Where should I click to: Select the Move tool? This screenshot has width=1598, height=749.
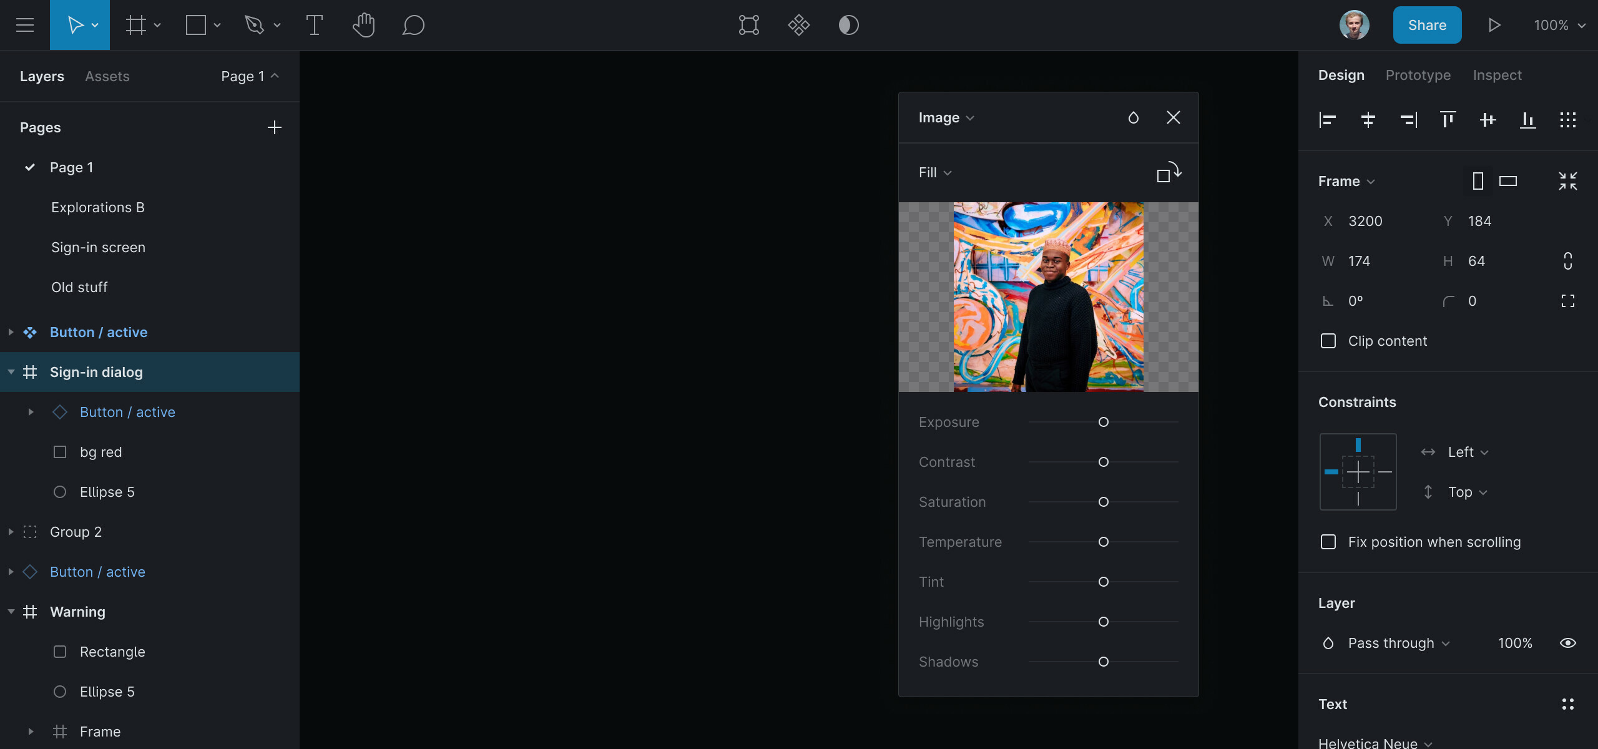pos(76,25)
